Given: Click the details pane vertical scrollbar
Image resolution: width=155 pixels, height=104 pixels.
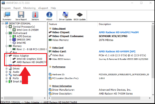Looking at the screenshot, I should coord(153,51).
